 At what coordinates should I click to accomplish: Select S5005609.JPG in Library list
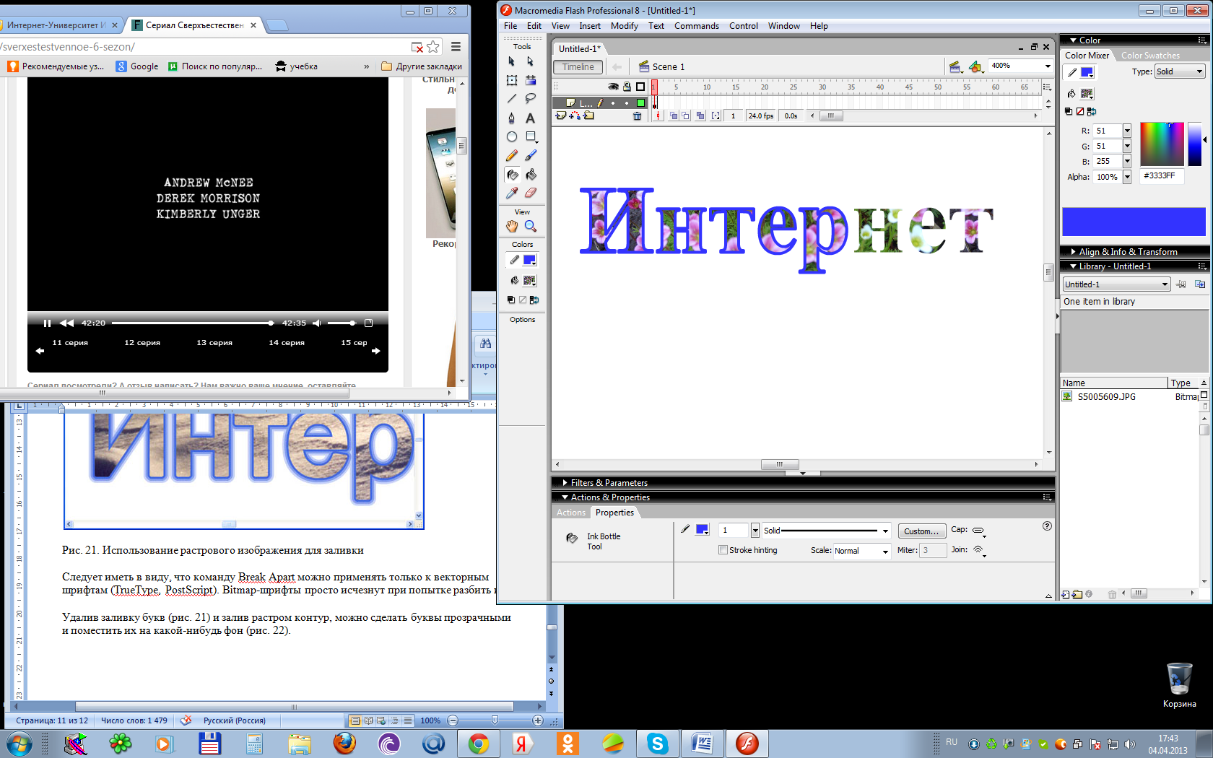(x=1106, y=397)
